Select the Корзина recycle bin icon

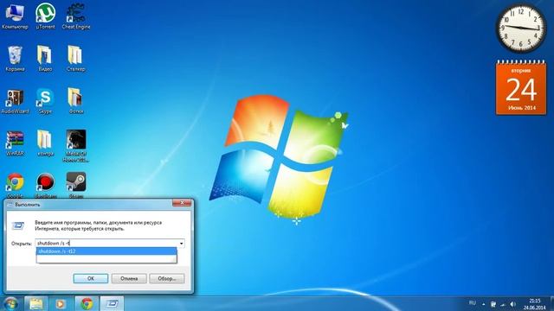point(15,59)
